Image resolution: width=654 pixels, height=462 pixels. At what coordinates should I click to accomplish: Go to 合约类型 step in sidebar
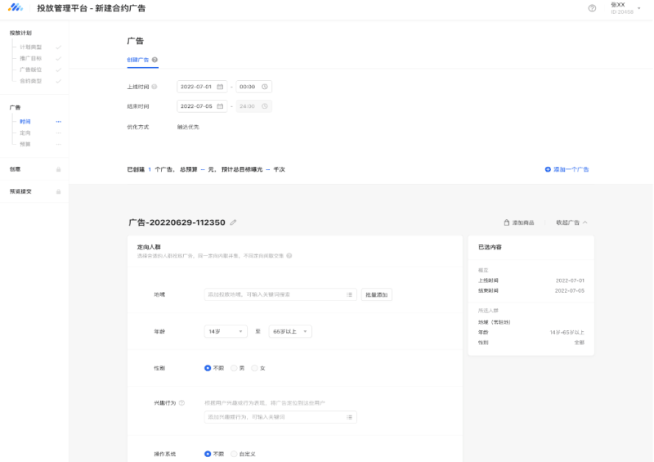coord(31,81)
